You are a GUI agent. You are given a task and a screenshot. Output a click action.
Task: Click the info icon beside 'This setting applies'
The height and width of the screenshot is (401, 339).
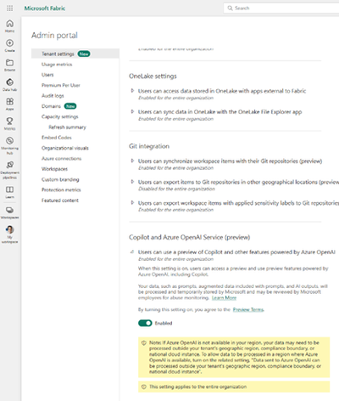(x=143, y=387)
